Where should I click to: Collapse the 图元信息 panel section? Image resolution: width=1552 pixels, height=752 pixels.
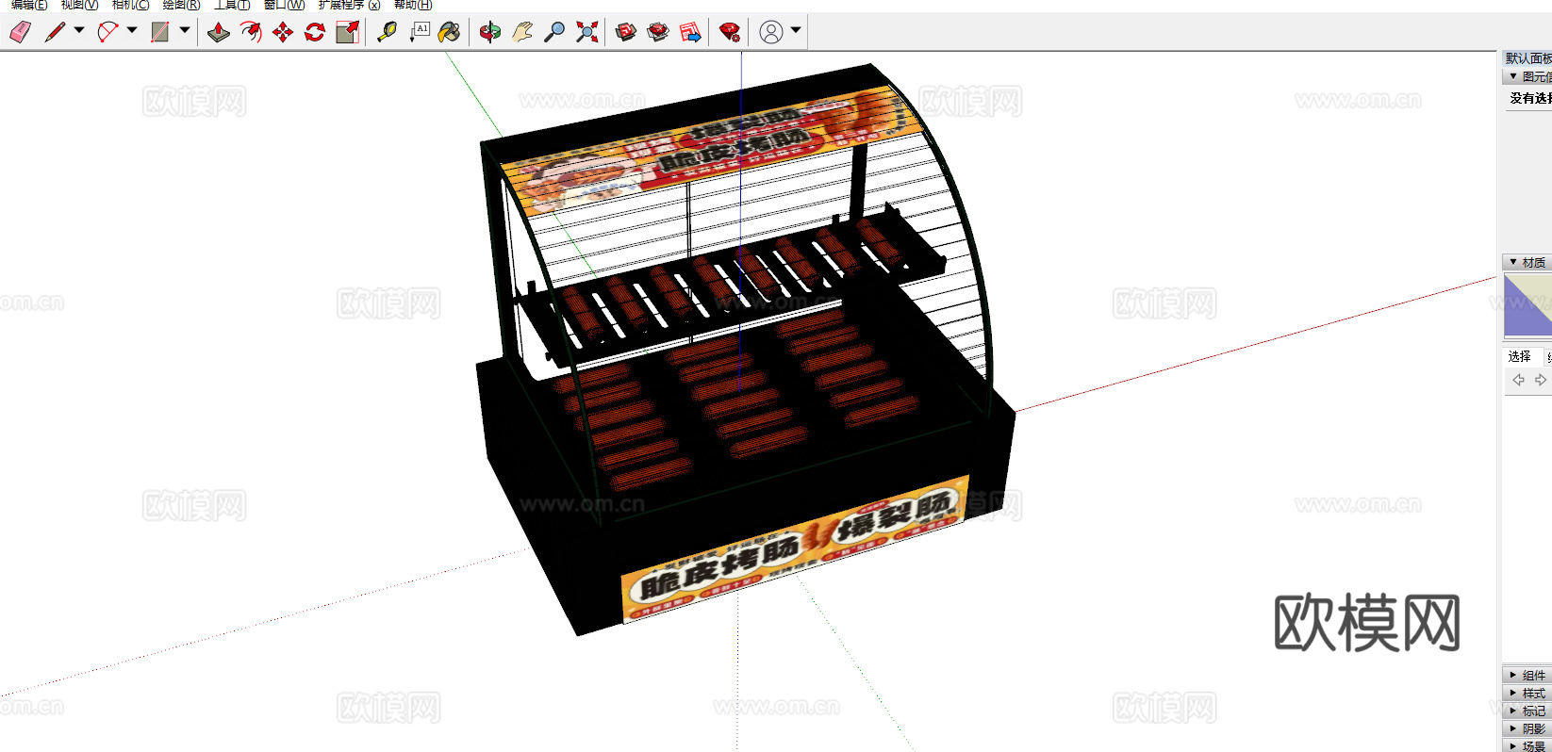pyautogui.click(x=1527, y=76)
